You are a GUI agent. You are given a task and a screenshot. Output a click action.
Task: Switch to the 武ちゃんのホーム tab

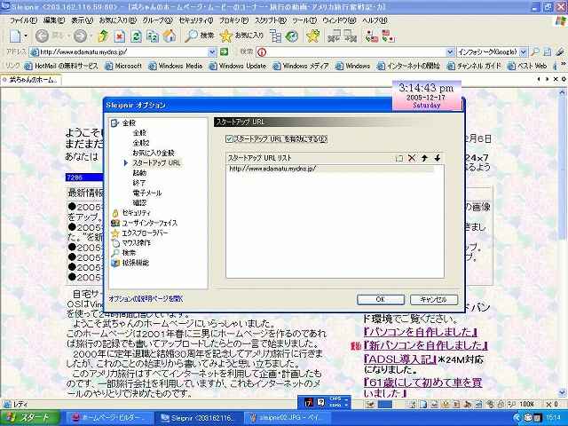coord(31,80)
